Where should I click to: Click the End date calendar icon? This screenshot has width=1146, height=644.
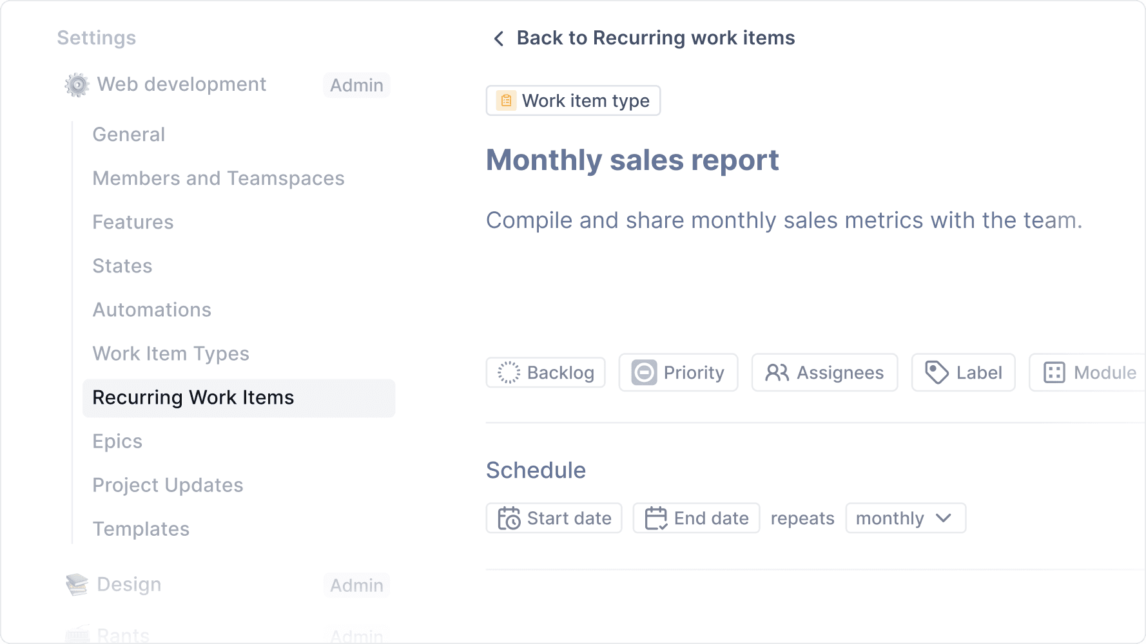655,518
